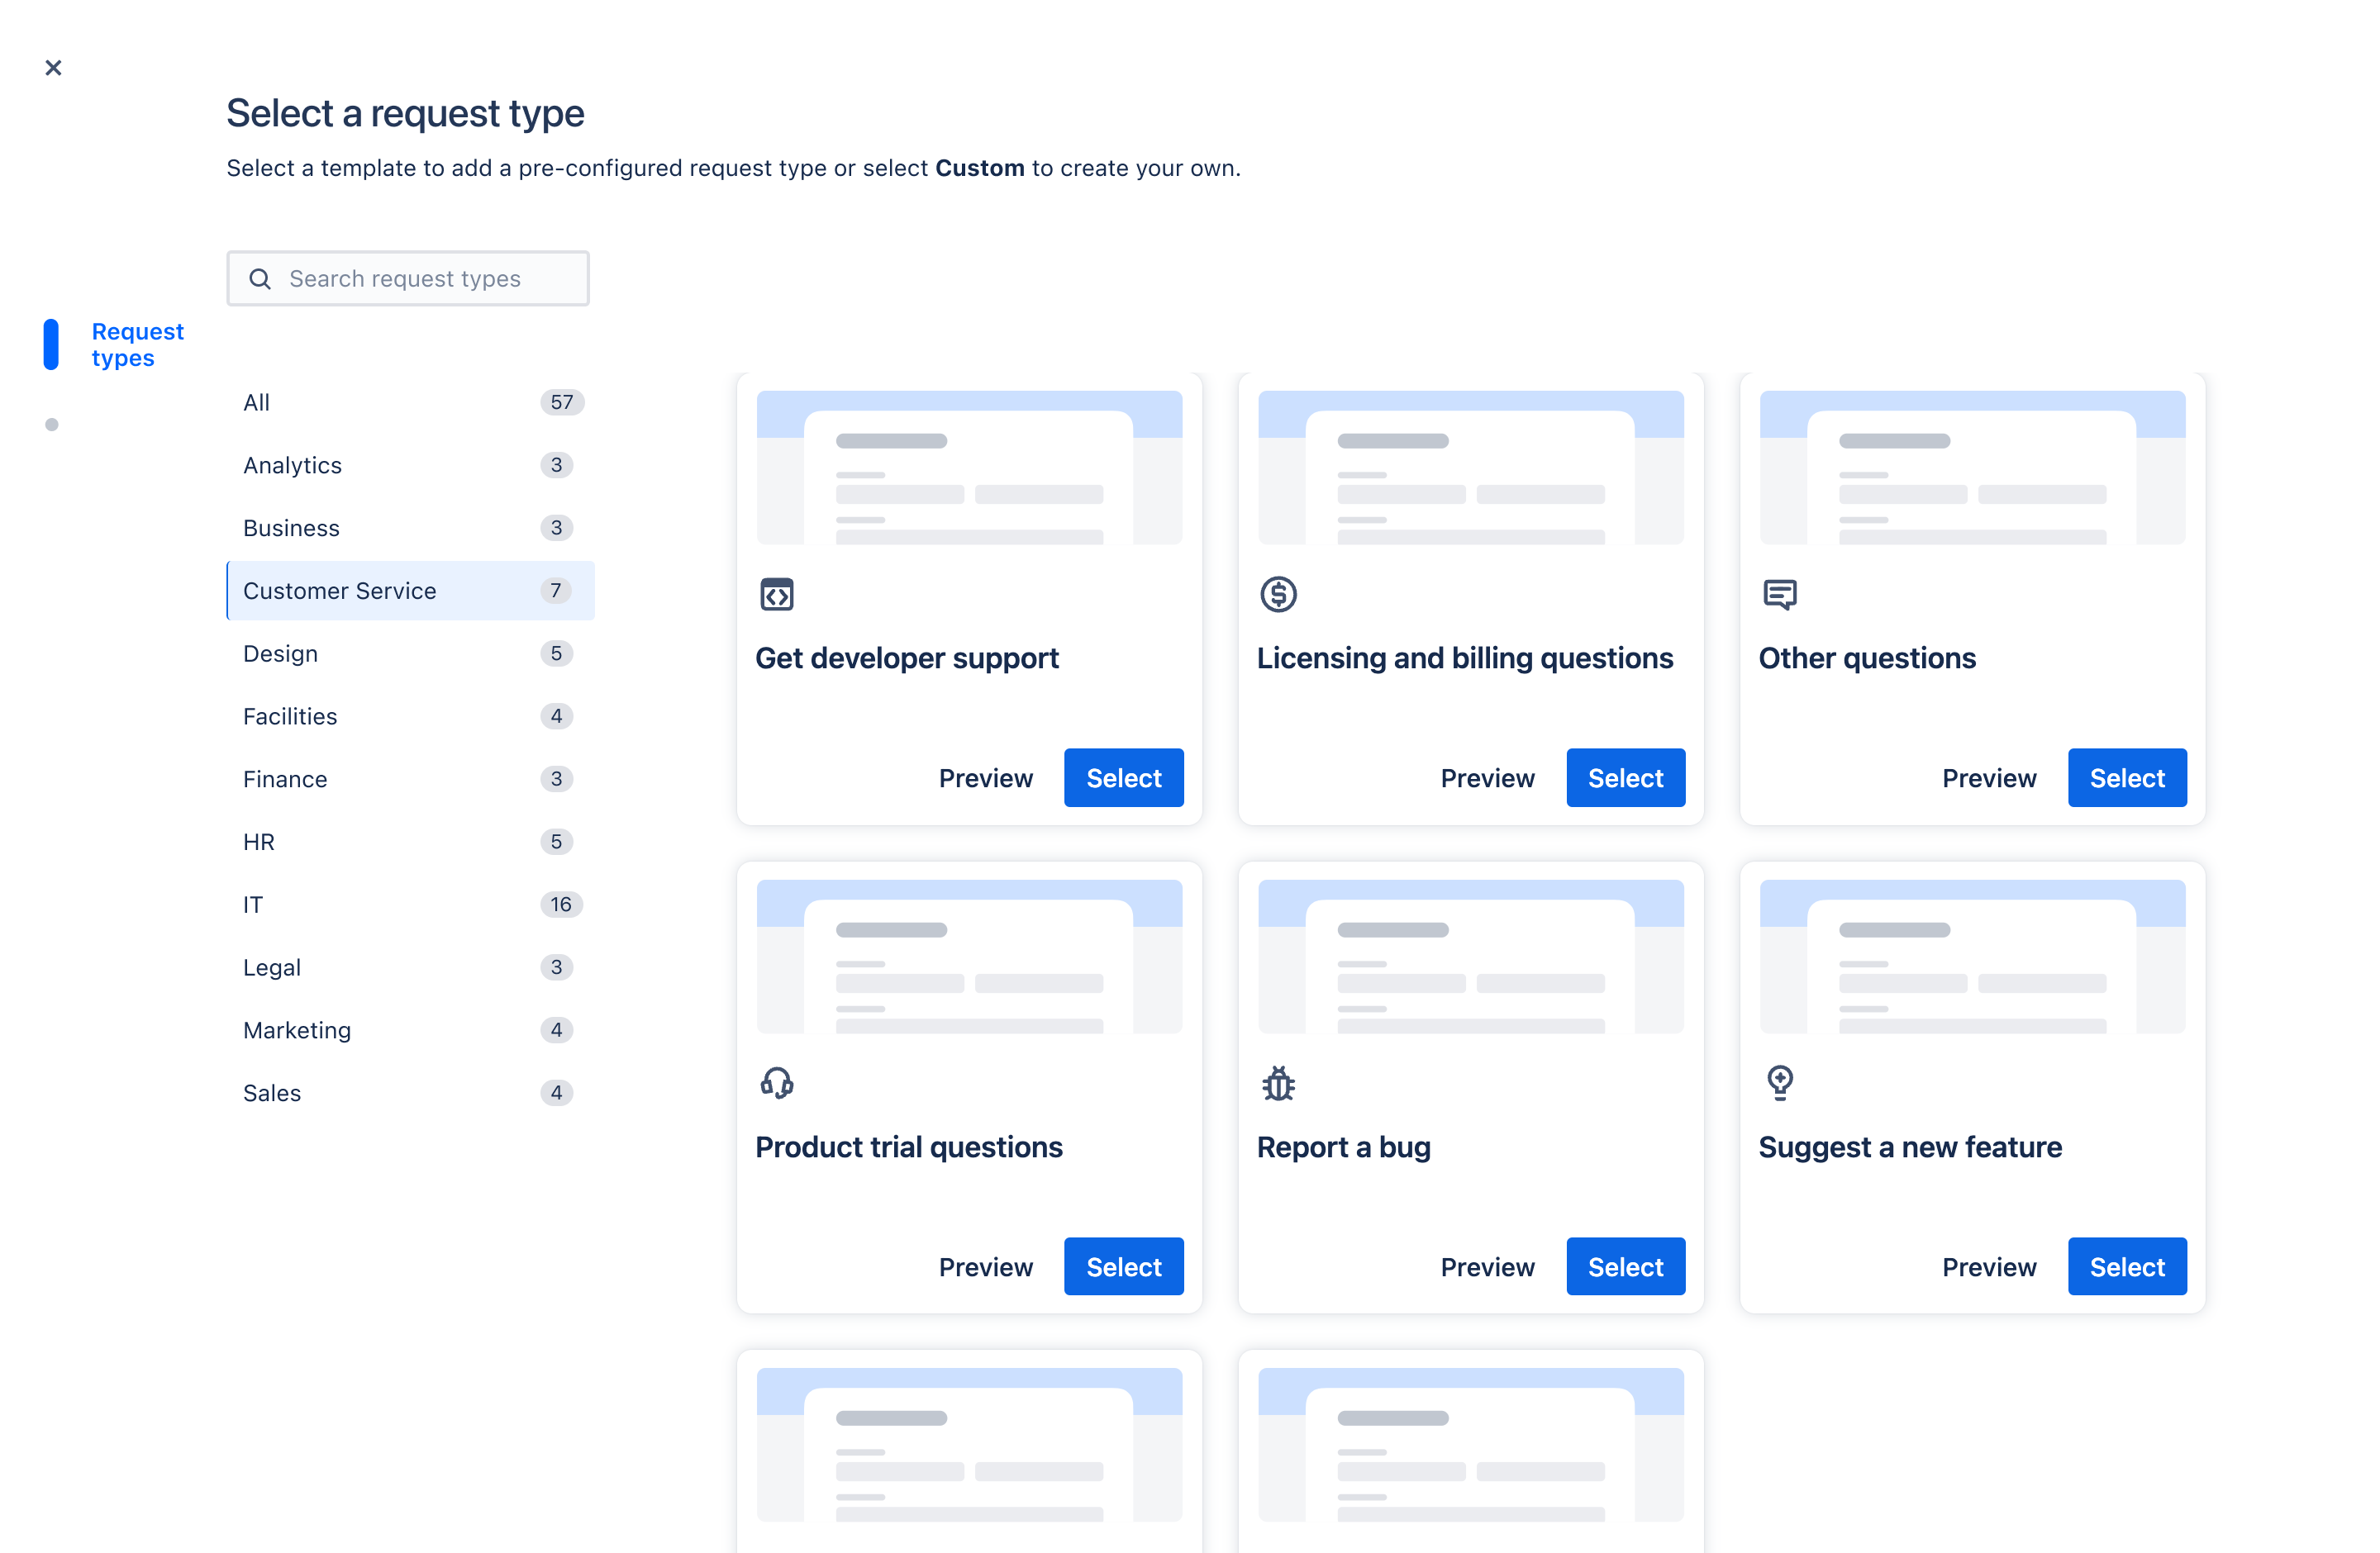Click the suggest a new feature lightbulb icon
The image size is (2380, 1553).
pyautogui.click(x=1780, y=1083)
